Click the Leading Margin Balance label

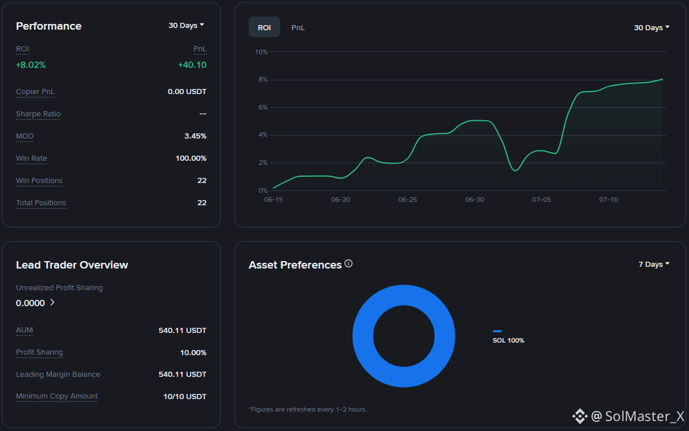point(58,375)
